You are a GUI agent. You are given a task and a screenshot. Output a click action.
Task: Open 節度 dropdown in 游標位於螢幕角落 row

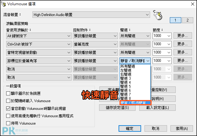coord(162,61)
